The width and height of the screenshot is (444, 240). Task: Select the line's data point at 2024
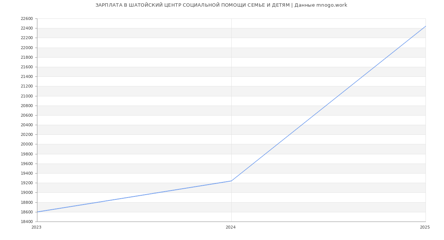click(x=231, y=181)
